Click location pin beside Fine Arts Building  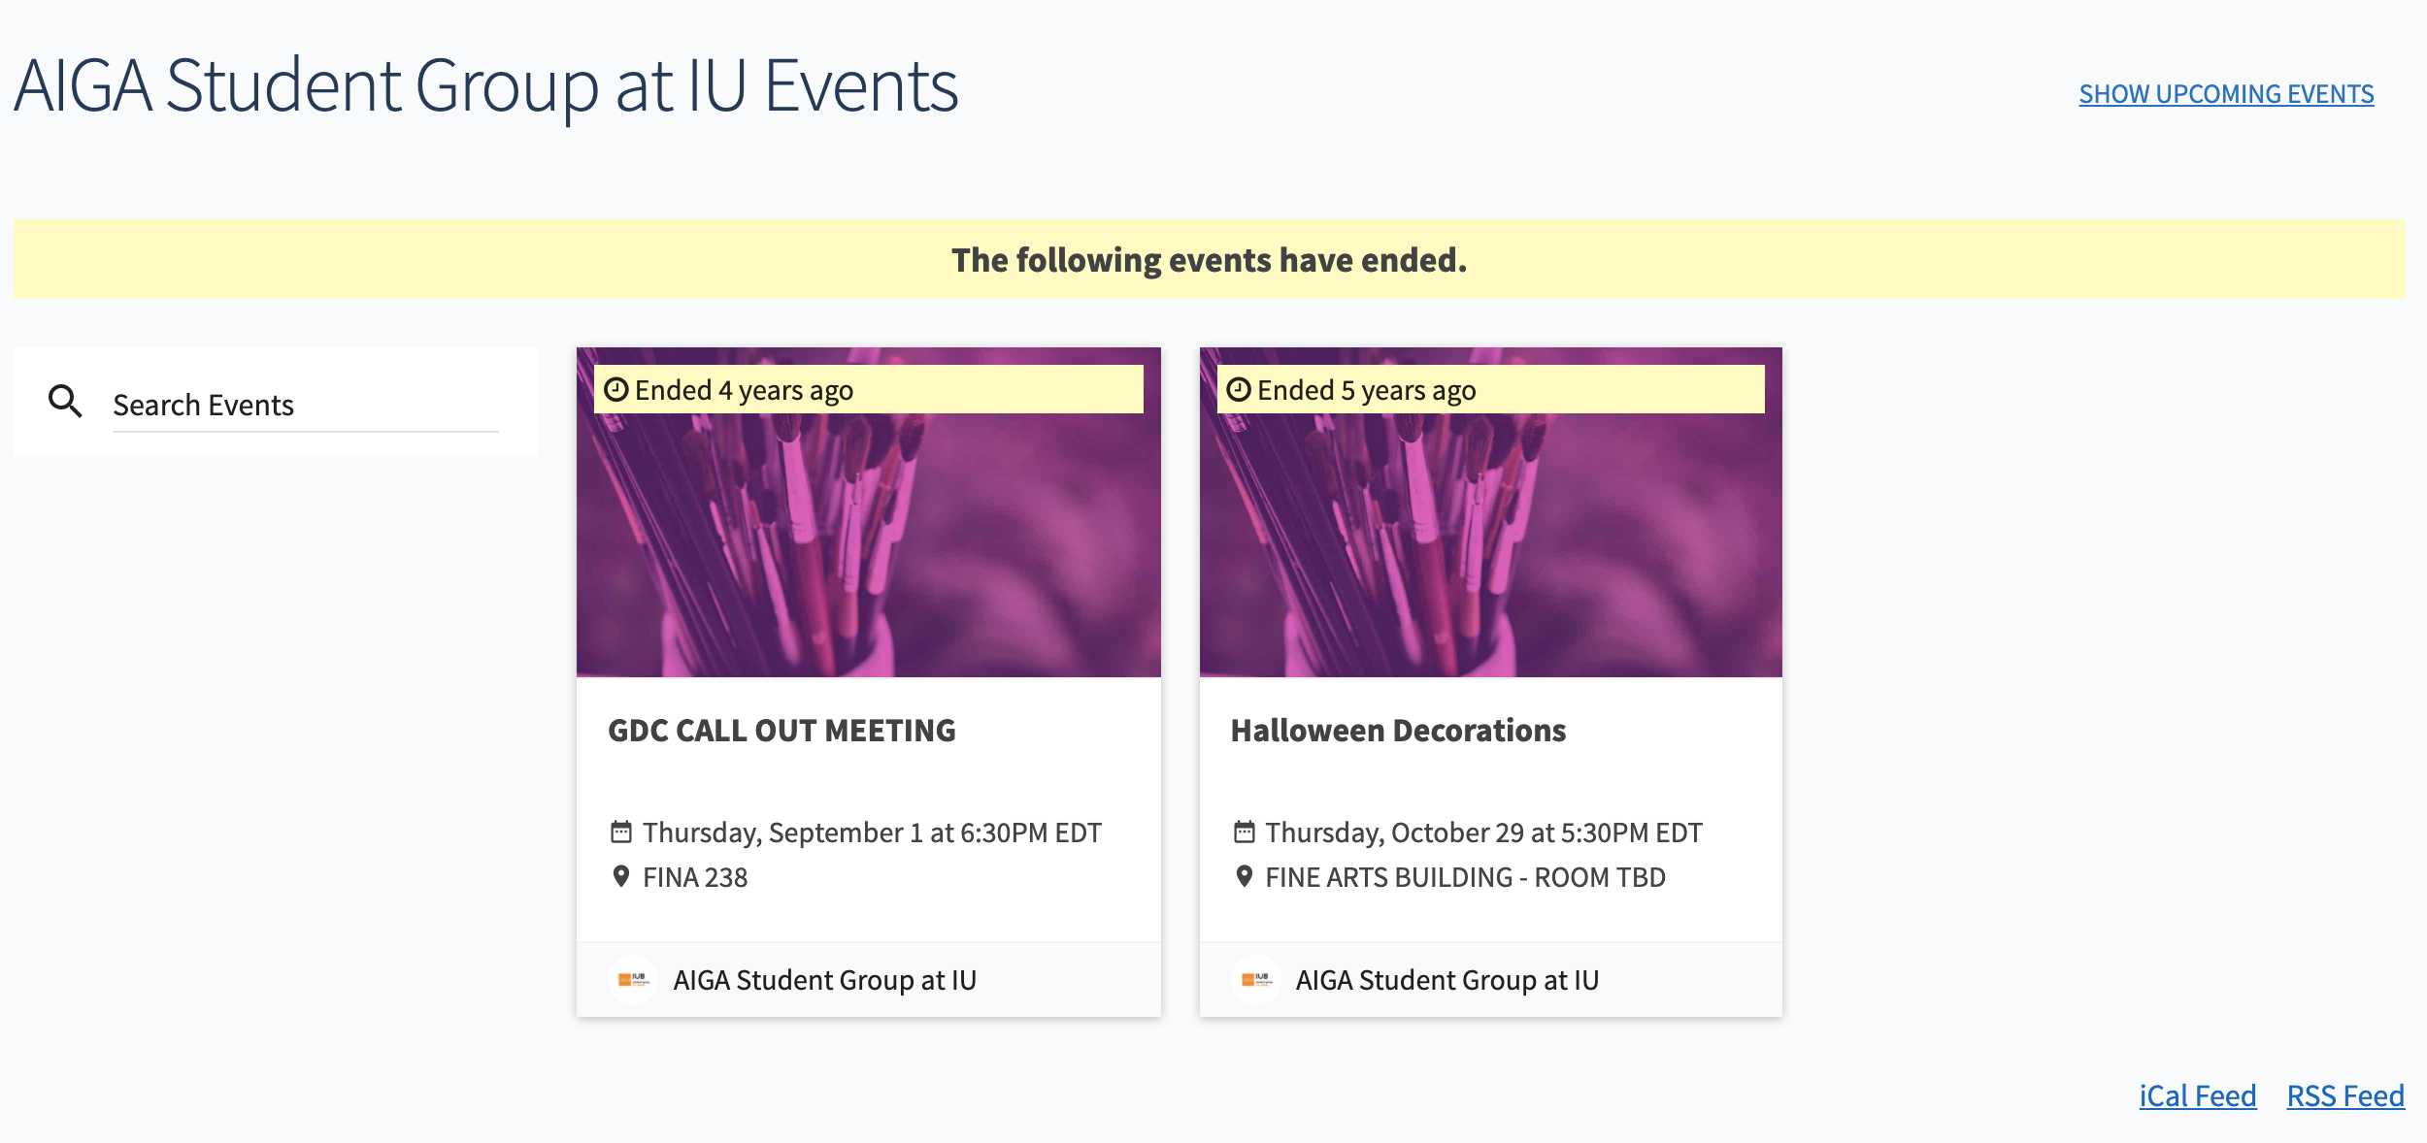1244,876
